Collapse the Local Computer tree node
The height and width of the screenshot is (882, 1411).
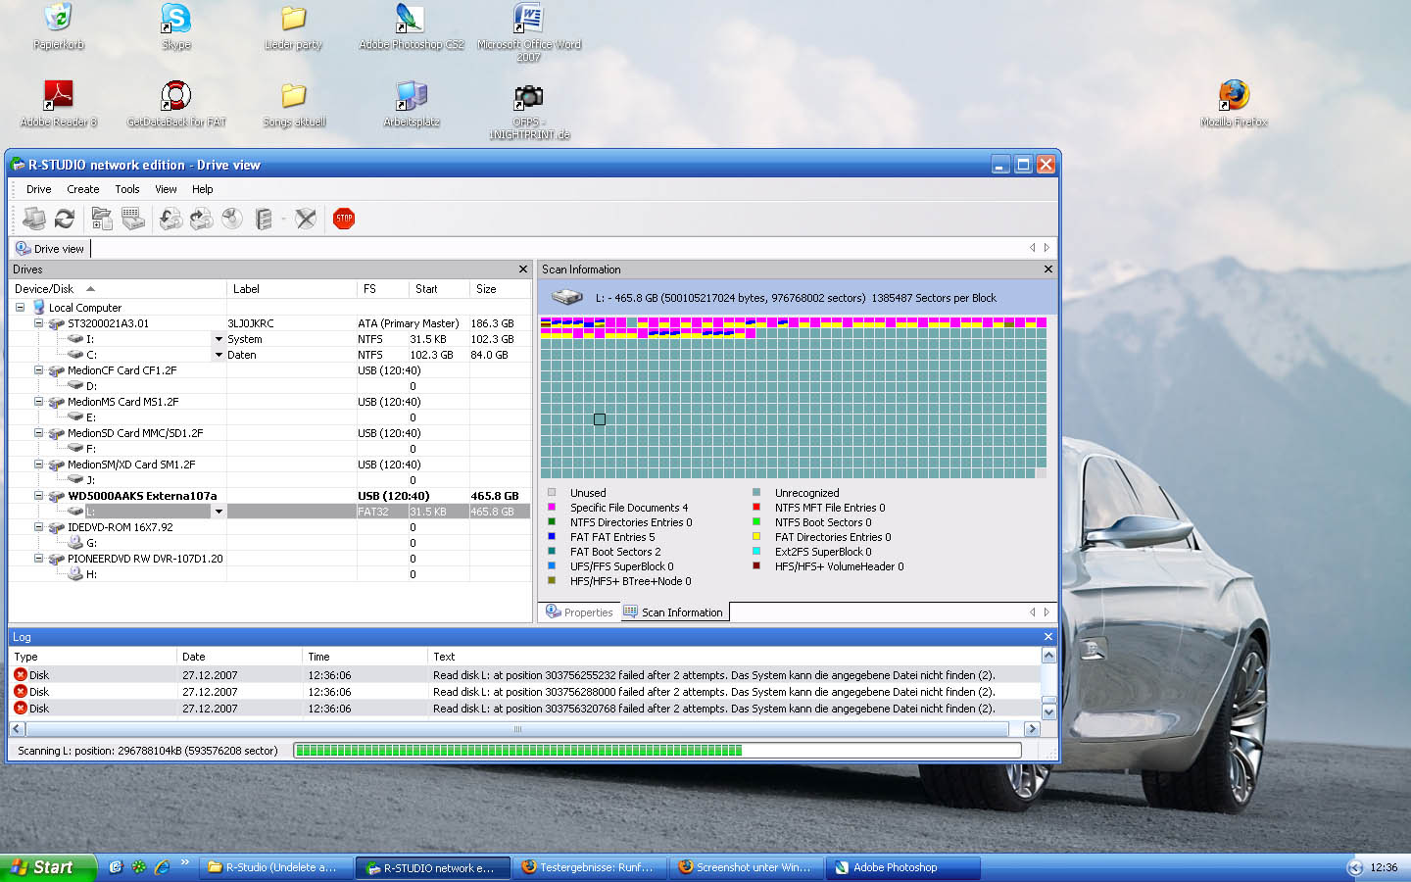[x=20, y=308]
